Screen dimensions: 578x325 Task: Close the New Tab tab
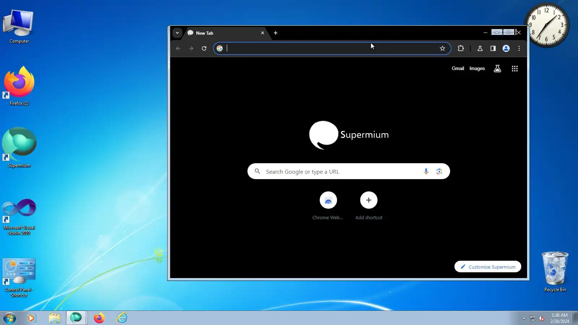[x=263, y=33]
